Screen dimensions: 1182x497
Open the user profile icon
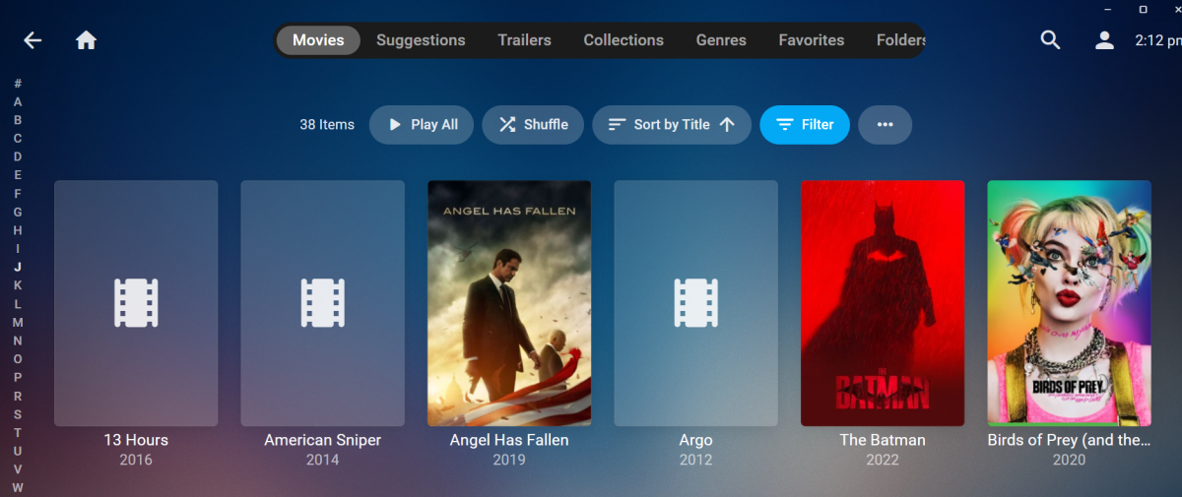point(1105,40)
